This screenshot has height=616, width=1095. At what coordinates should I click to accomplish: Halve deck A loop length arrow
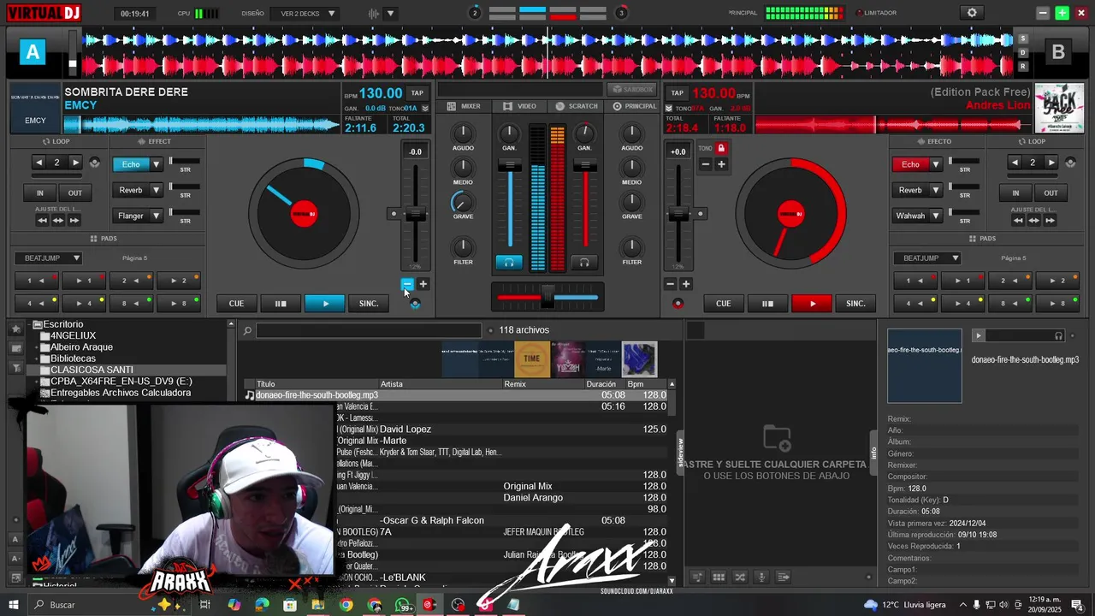(38, 163)
